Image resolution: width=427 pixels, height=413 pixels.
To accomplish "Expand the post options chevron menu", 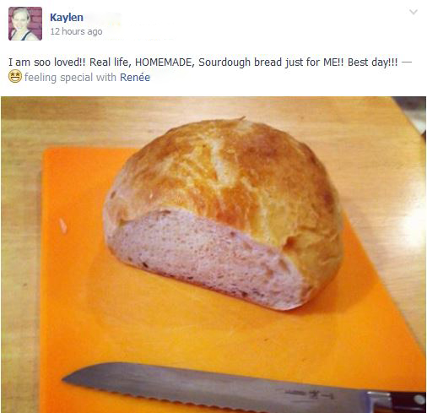I will (413, 12).
